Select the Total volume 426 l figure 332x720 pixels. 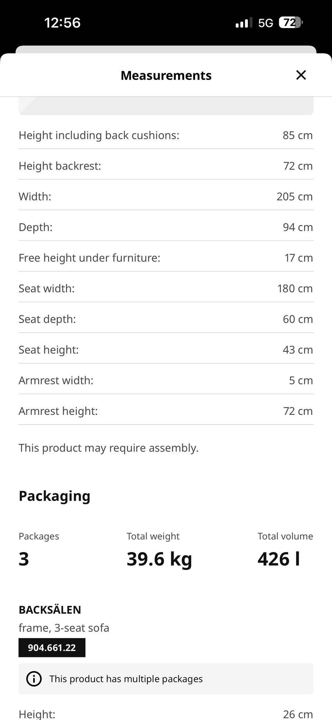coord(279,559)
